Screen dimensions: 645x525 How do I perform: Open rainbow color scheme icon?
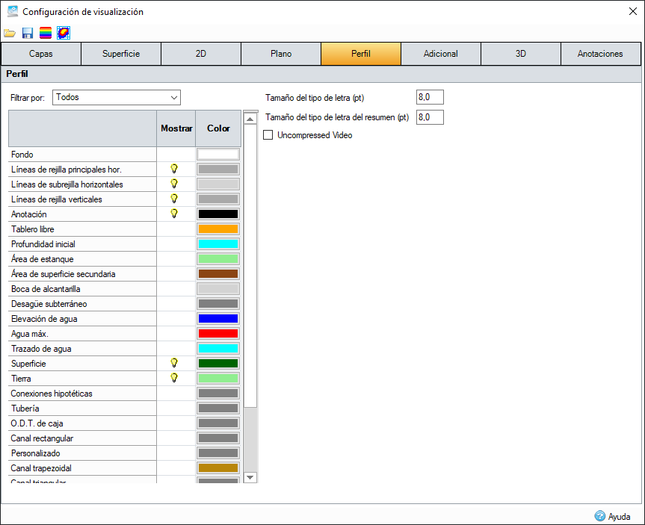[x=46, y=33]
